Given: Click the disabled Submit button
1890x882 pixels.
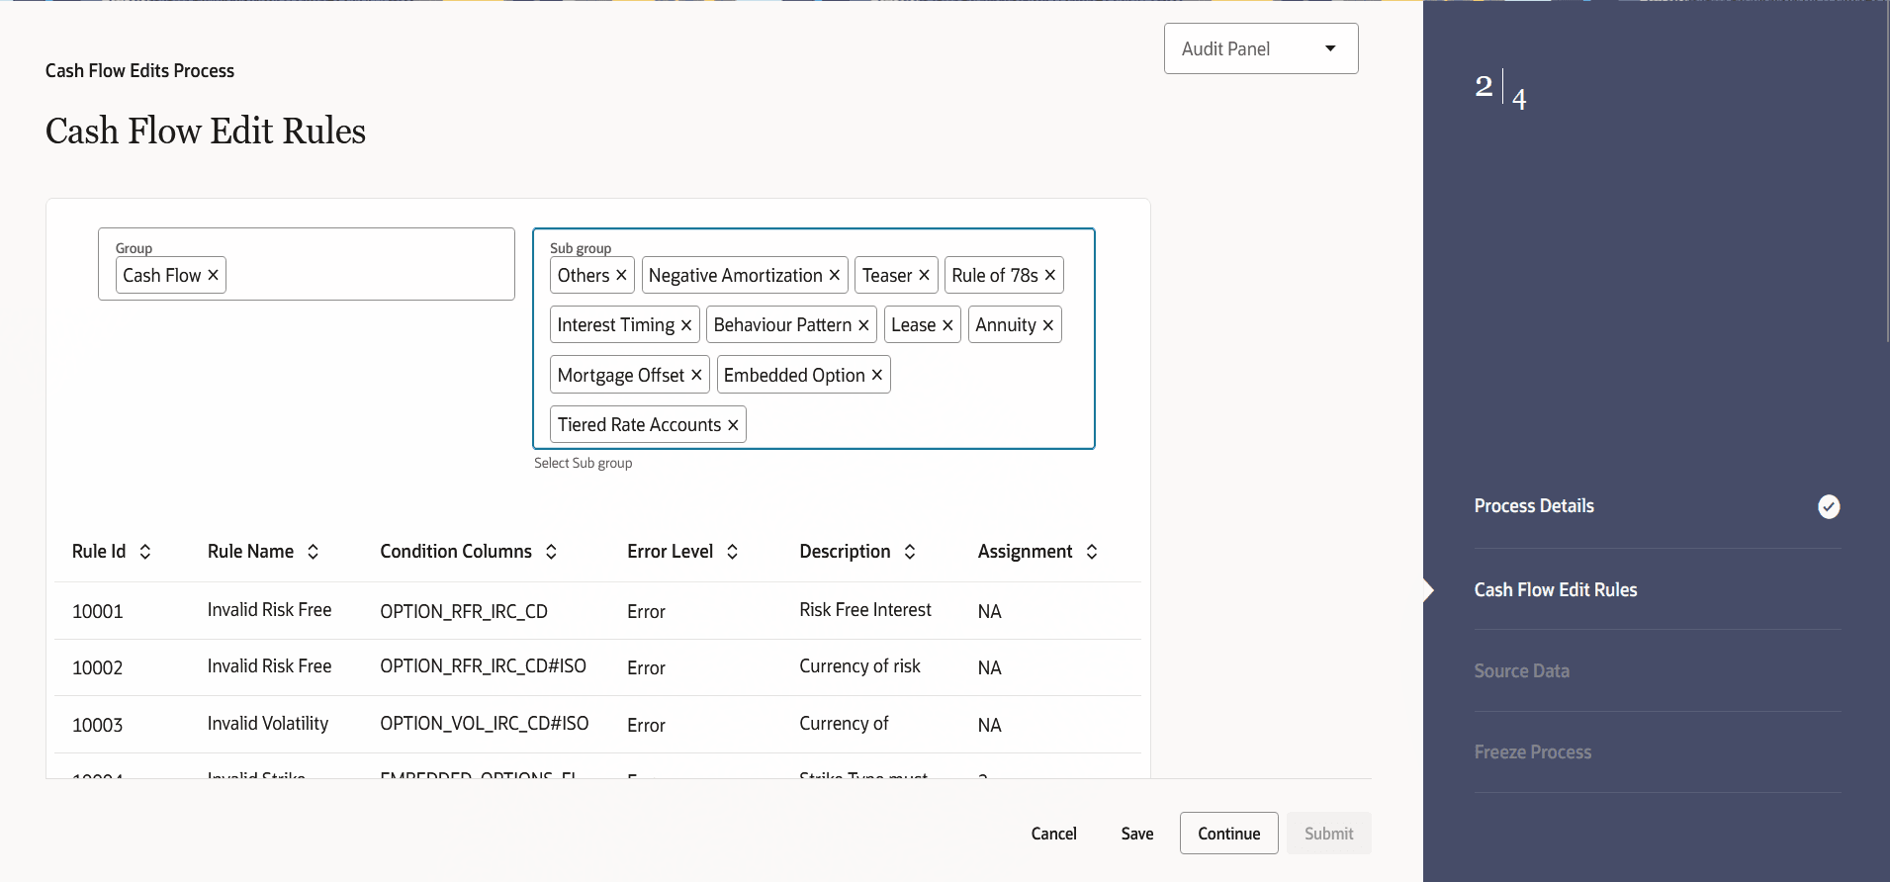Looking at the screenshot, I should point(1329,834).
